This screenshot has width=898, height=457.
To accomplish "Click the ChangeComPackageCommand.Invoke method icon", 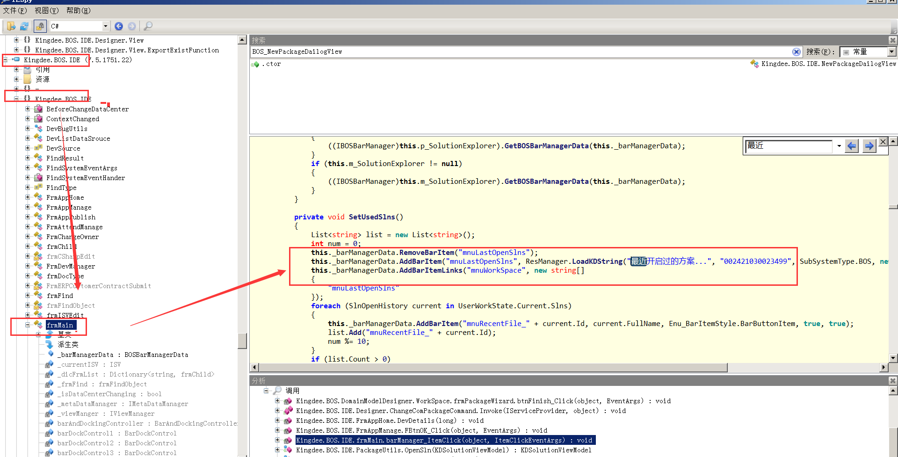I will (288, 411).
